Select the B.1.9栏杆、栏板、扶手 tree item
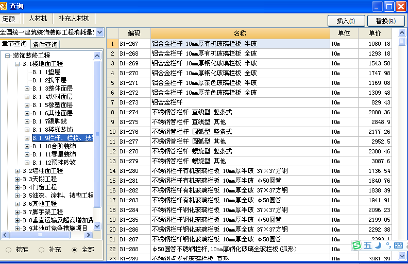The width and height of the screenshot is (408, 264). point(62,138)
